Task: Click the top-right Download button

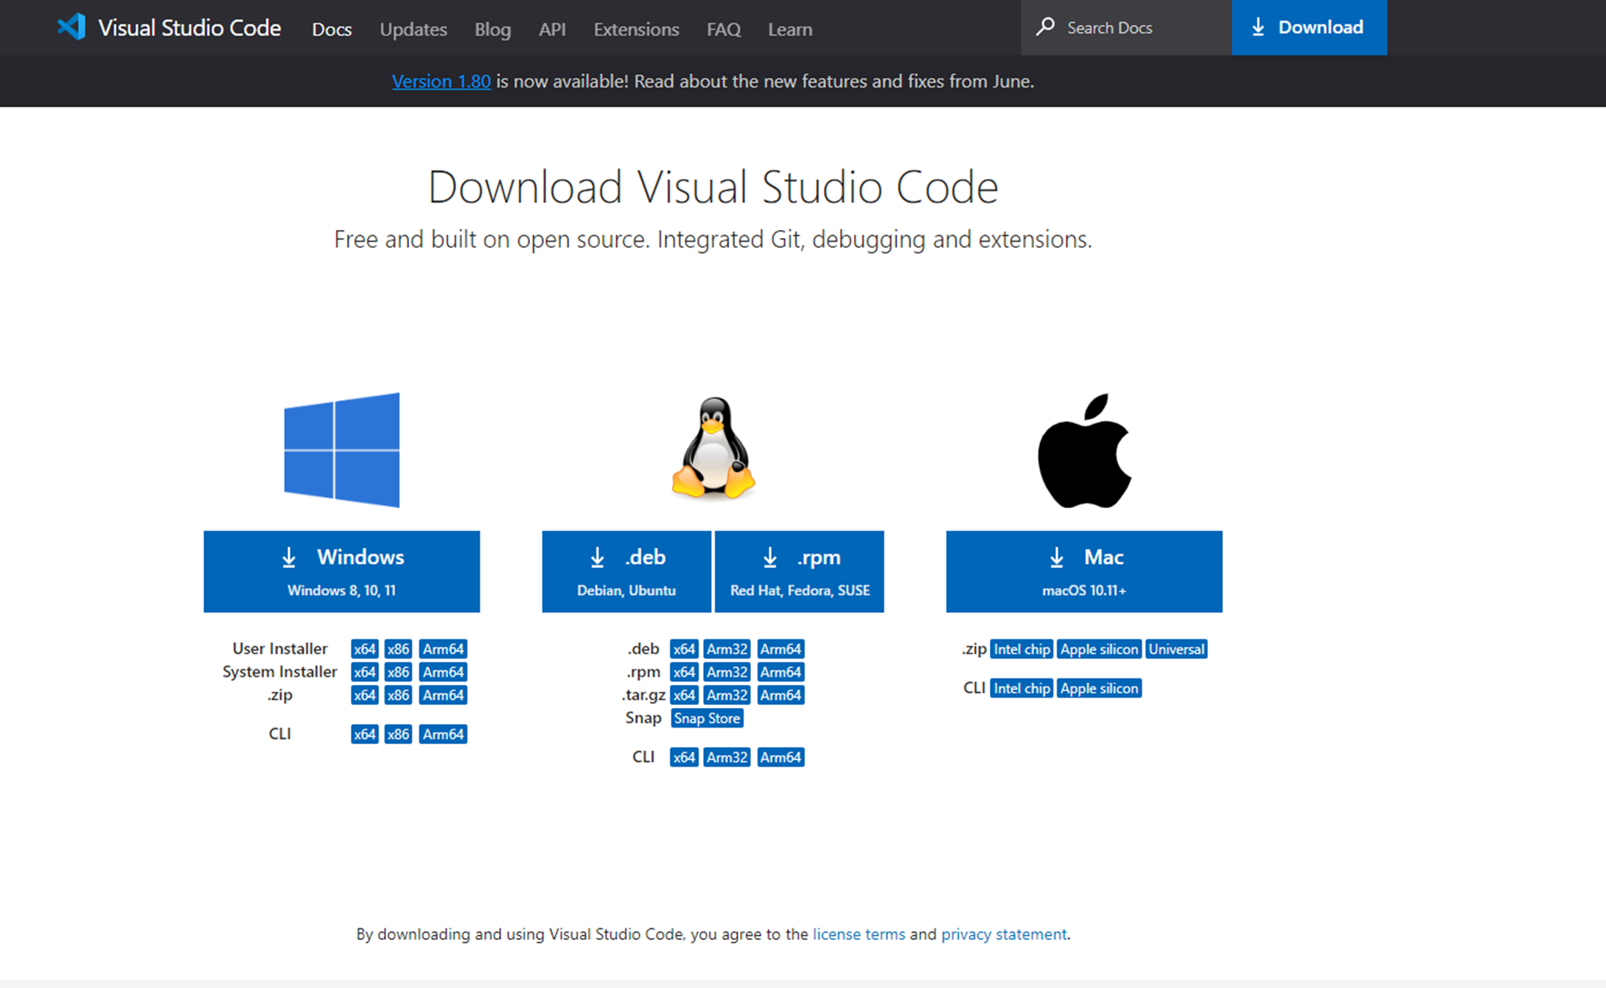Action: click(x=1309, y=27)
